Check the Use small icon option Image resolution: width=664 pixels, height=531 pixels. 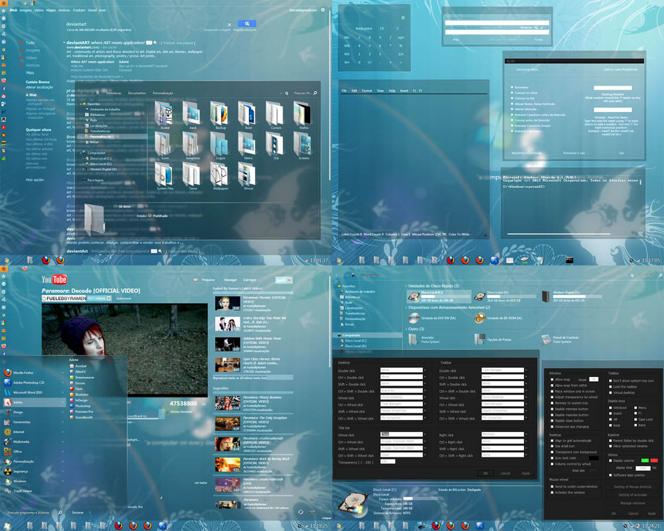point(551,445)
